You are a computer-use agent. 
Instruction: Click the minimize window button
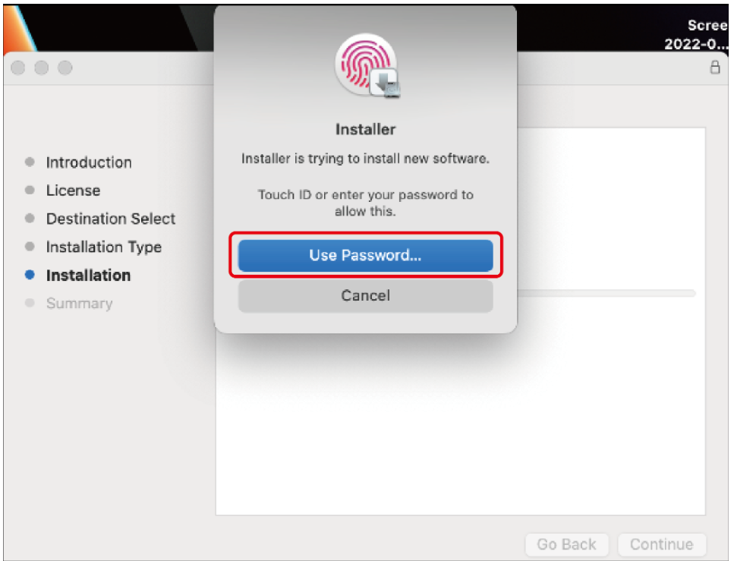(42, 68)
